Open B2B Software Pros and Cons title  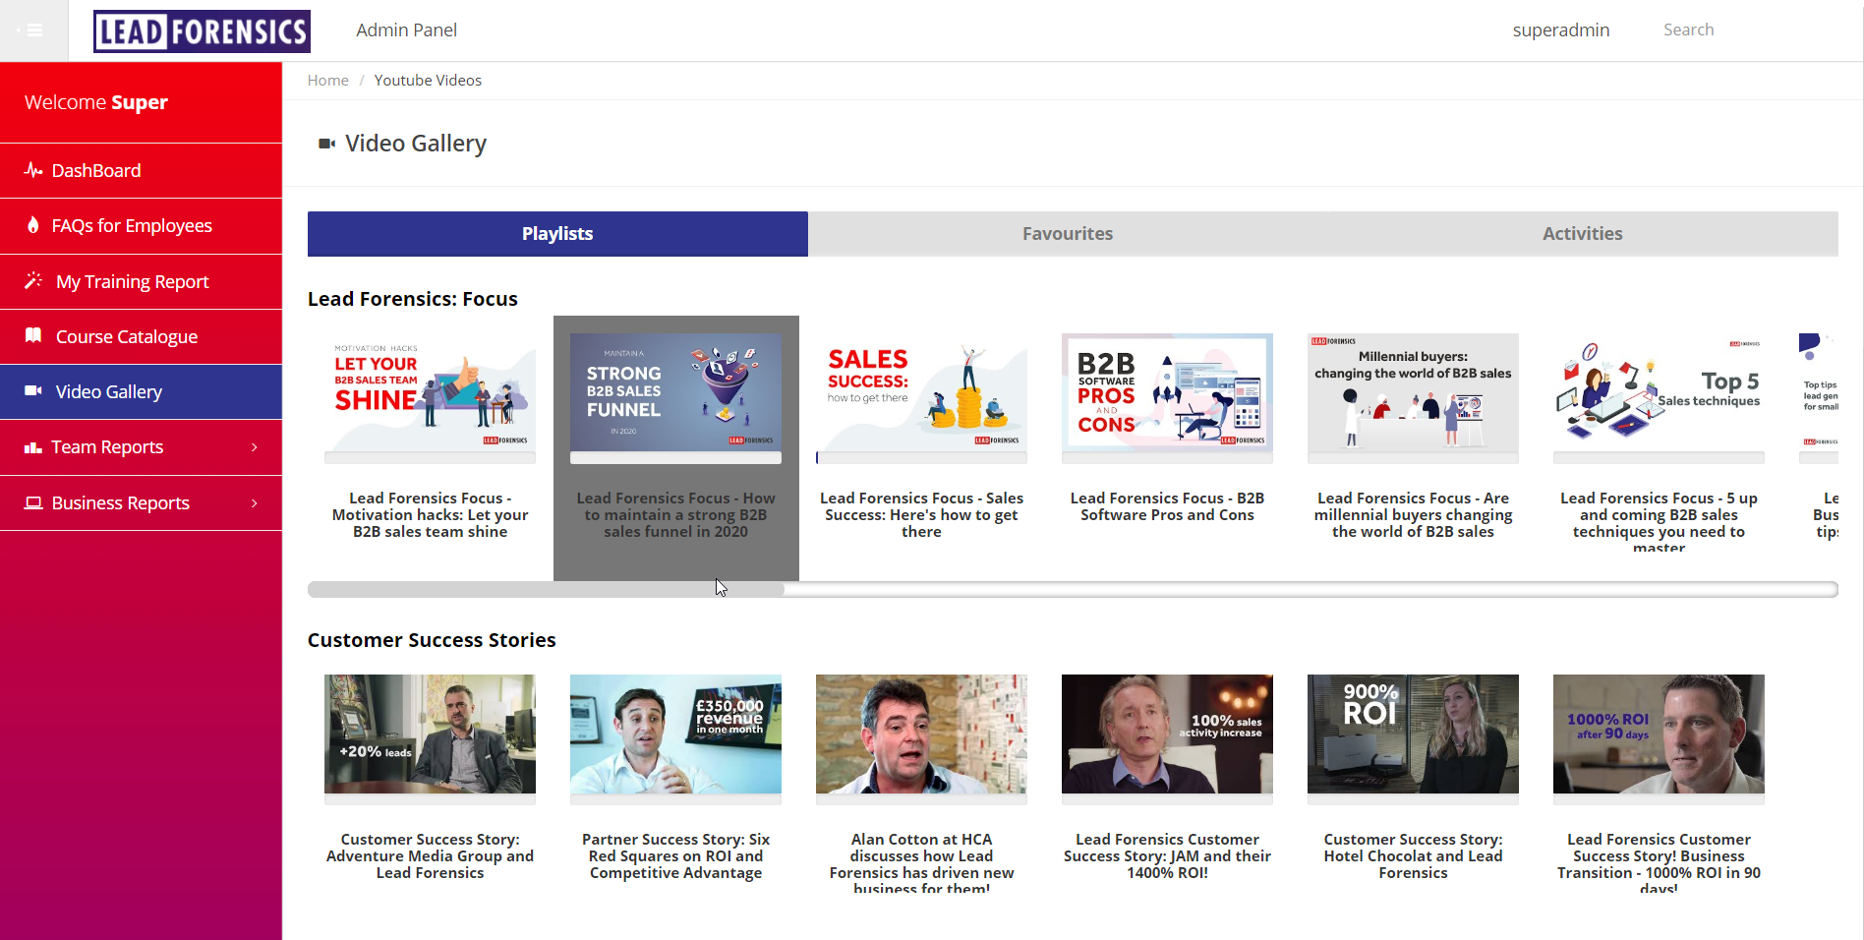[x=1167, y=506]
